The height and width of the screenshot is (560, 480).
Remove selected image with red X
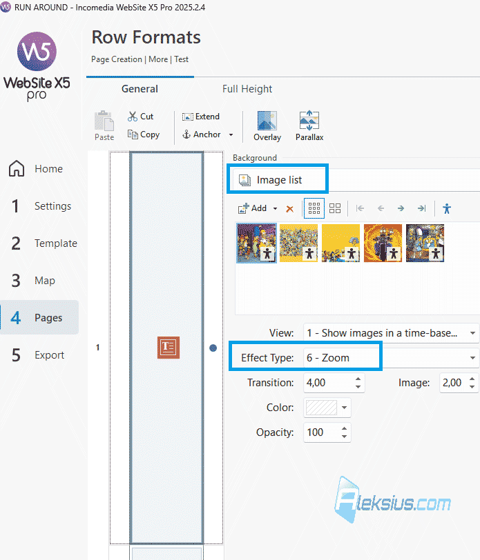(289, 209)
